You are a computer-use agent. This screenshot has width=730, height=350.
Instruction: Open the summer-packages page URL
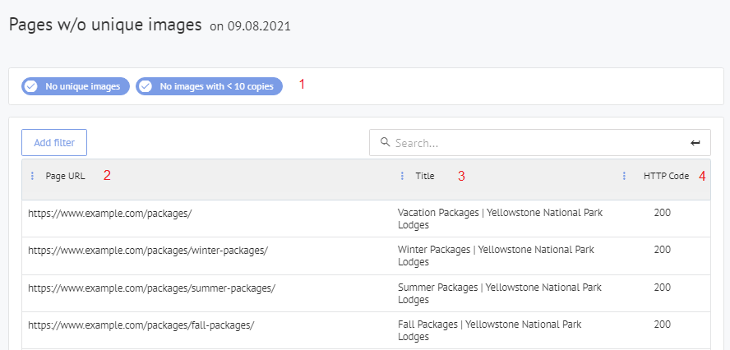coord(151,288)
